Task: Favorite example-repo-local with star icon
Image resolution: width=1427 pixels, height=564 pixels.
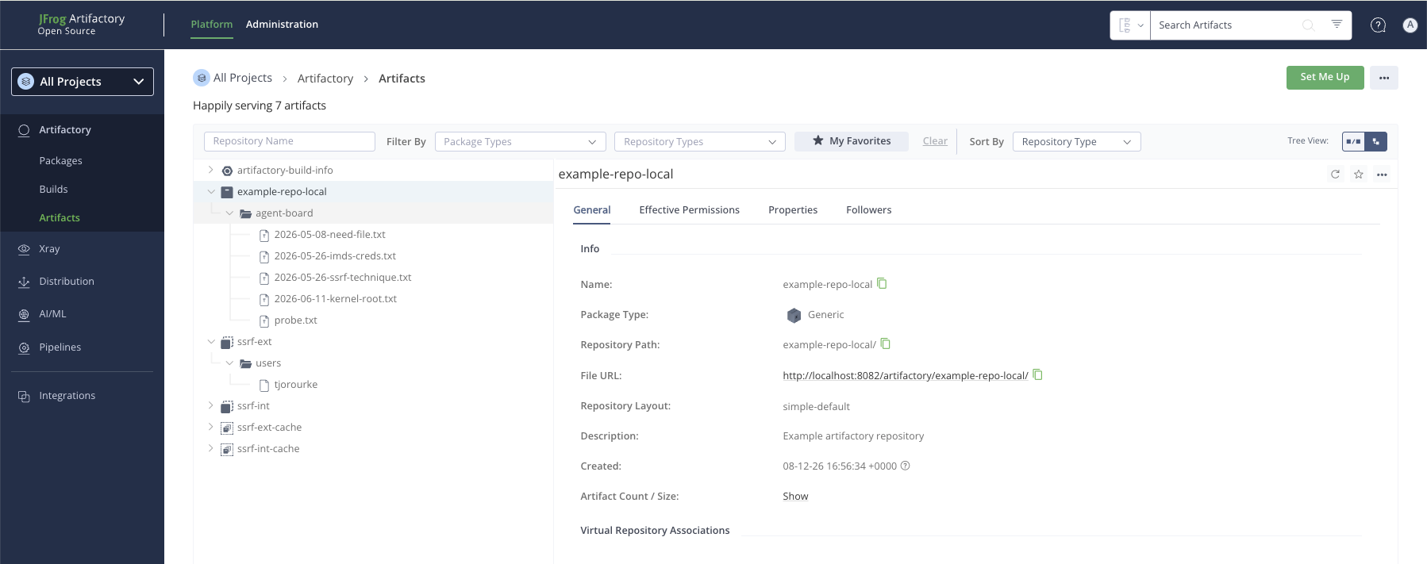Action: (x=1359, y=175)
